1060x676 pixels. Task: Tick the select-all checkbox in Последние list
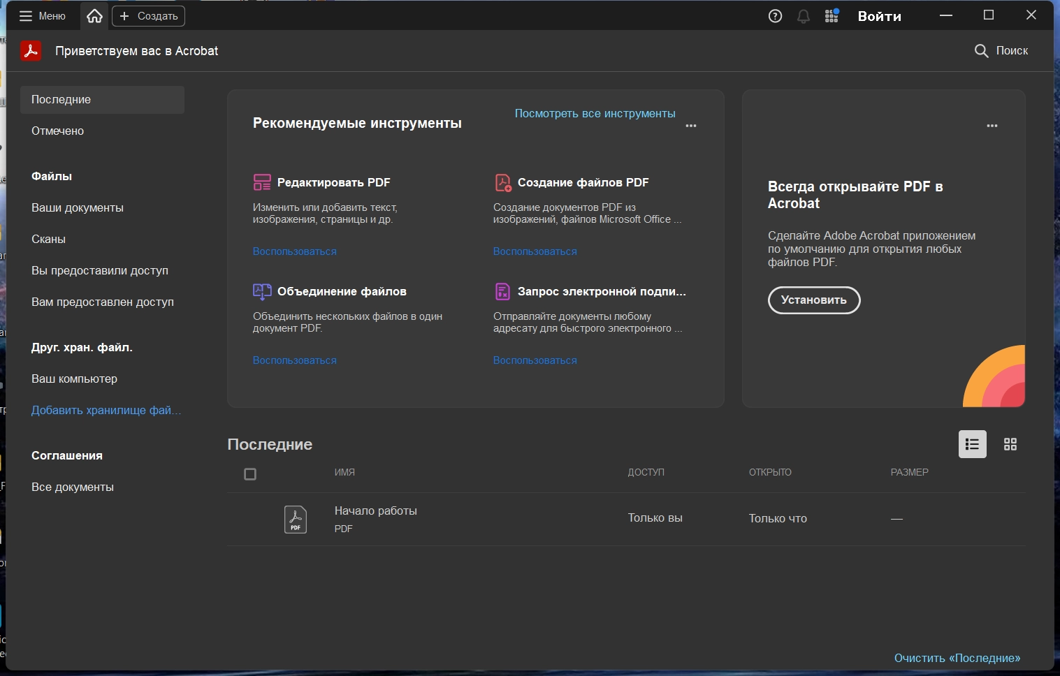[250, 474]
